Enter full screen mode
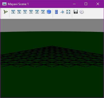The image size is (104, 98). [x=68, y=12]
